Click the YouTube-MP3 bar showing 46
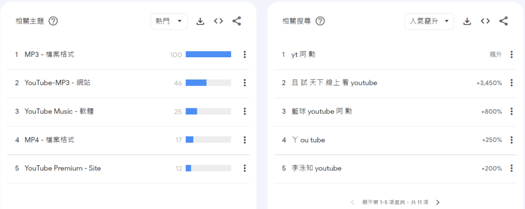Image resolution: width=525 pixels, height=209 pixels. (x=208, y=83)
